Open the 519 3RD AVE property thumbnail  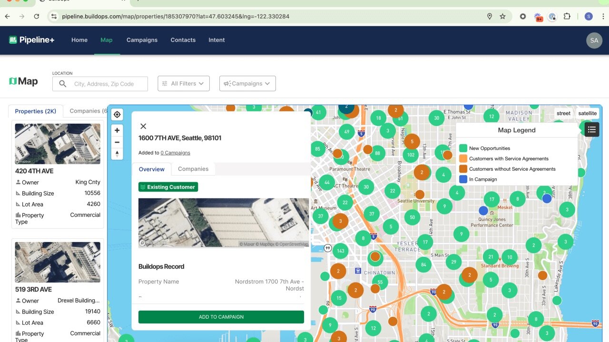pyautogui.click(x=58, y=262)
